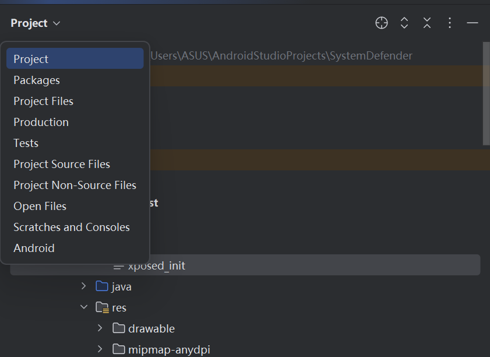Click the res resource folder icon
Screen dimensions: 490x357
click(x=102, y=307)
